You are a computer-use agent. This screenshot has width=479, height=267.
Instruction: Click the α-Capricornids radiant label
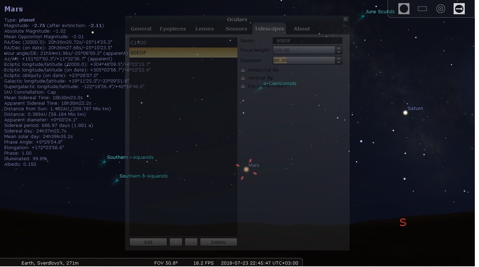pos(280,83)
